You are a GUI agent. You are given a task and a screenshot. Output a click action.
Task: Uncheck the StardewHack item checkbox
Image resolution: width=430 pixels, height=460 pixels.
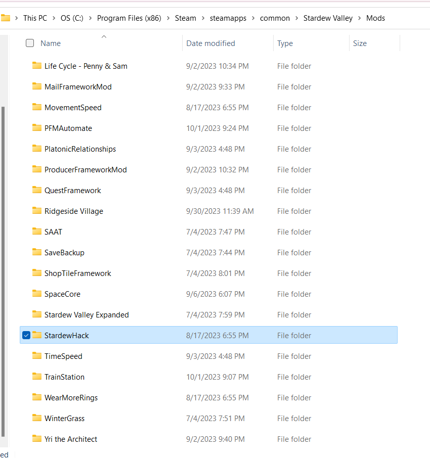click(x=26, y=335)
